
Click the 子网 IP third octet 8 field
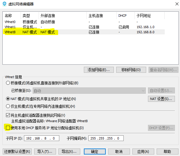tap(45, 138)
